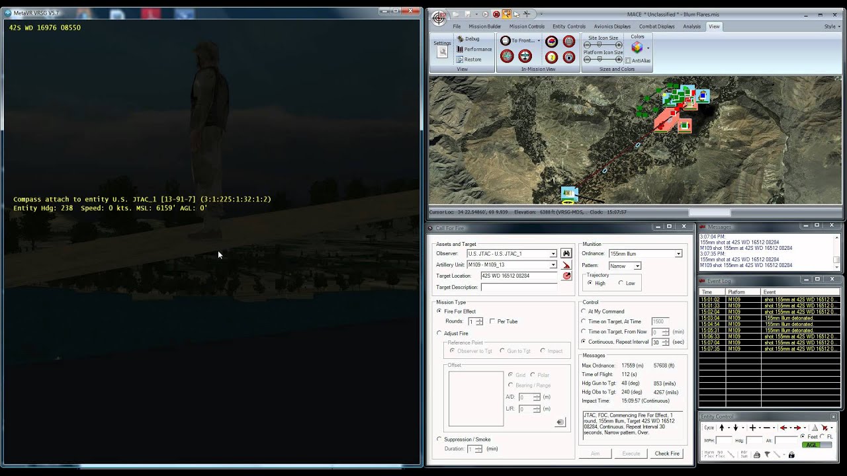
Task: Click the number 2 round icon in In-Mission View
Action: 551,57
